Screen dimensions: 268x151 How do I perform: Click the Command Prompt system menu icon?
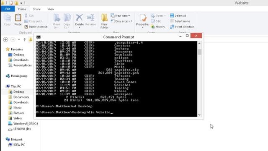click(x=39, y=37)
